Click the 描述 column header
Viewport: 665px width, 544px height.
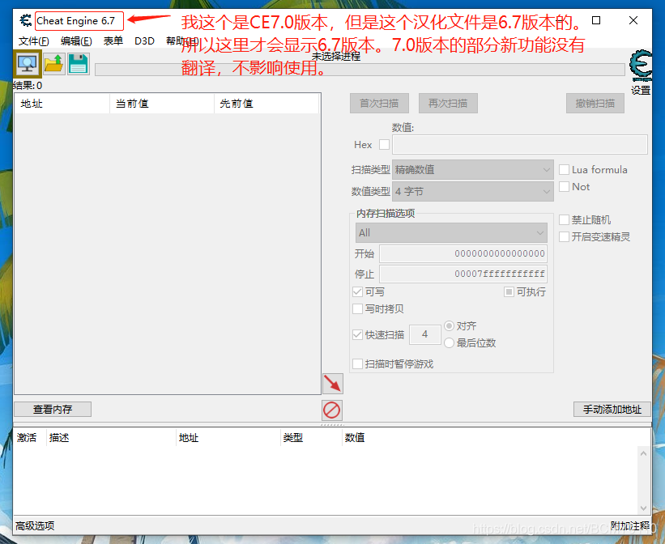click(x=111, y=438)
